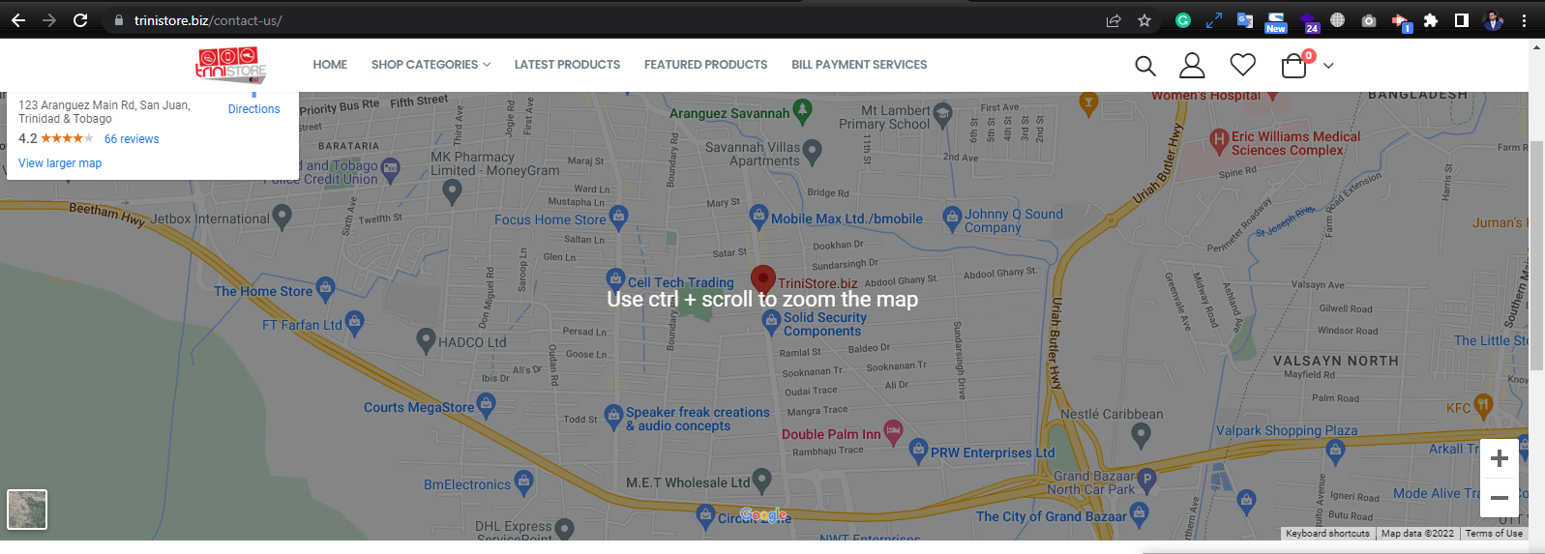Screen dimensions: 1545x554
Task: Click BmElectronics shop pin
Action: [x=523, y=481]
